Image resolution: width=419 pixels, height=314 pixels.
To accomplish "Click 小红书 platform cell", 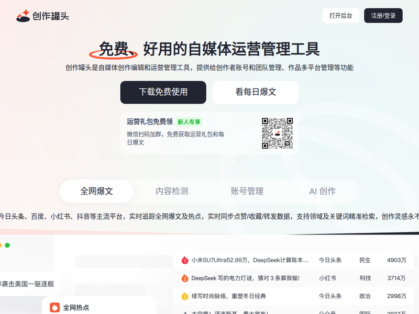I will [328, 278].
